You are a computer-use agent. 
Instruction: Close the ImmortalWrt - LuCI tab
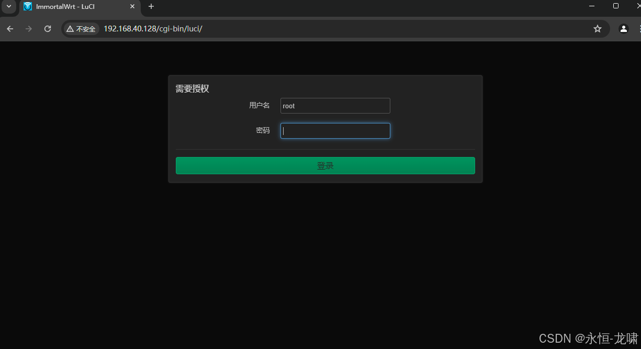tap(132, 7)
